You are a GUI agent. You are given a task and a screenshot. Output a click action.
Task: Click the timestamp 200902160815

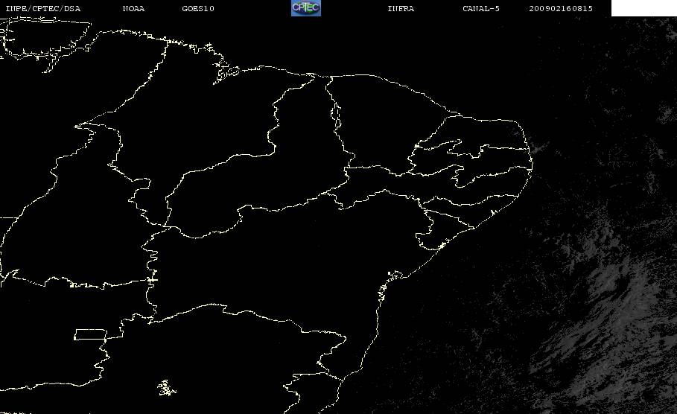point(561,8)
